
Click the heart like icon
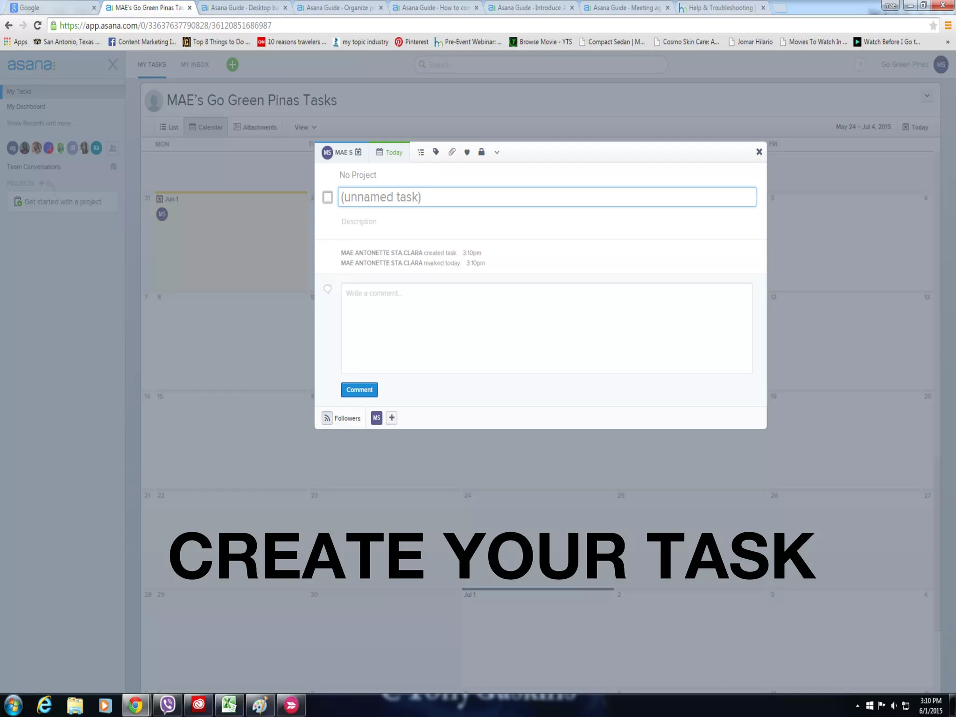pos(467,152)
